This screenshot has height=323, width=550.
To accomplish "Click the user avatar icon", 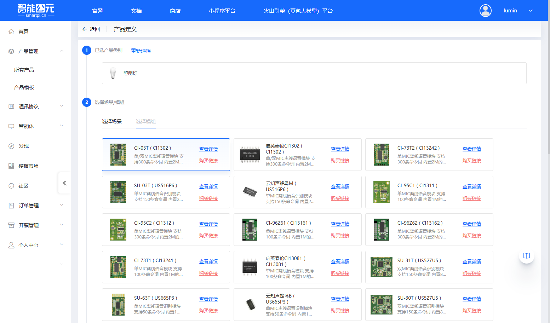I will point(485,11).
